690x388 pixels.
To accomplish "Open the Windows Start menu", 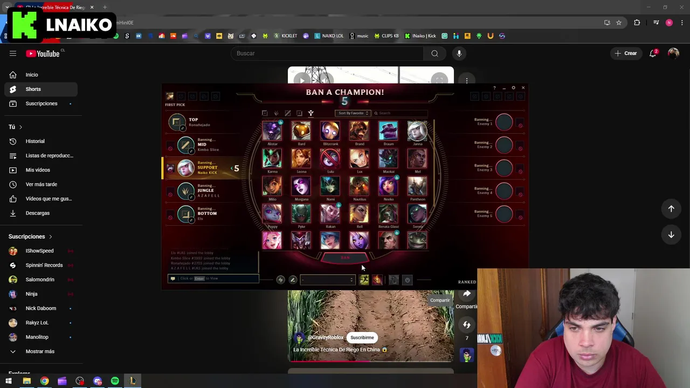I will (x=9, y=381).
